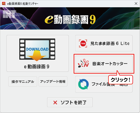Image resolution: width=140 pixels, height=113 pixels.
Task: Launch 見たまま録画 6 Lite
Action: click(x=104, y=43)
